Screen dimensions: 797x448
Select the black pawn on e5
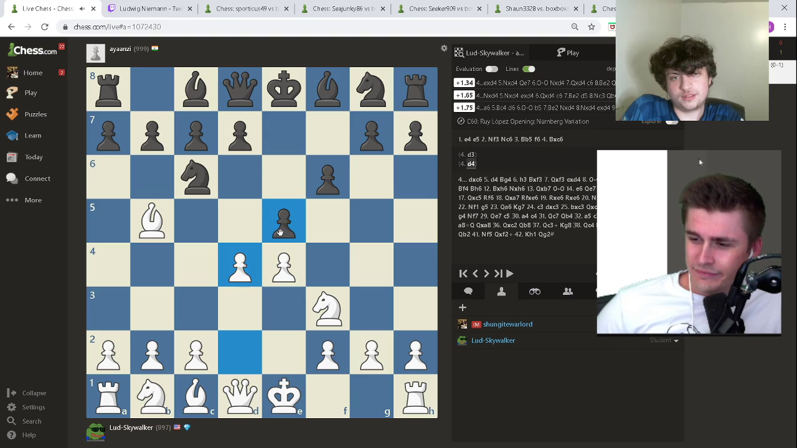tap(284, 221)
